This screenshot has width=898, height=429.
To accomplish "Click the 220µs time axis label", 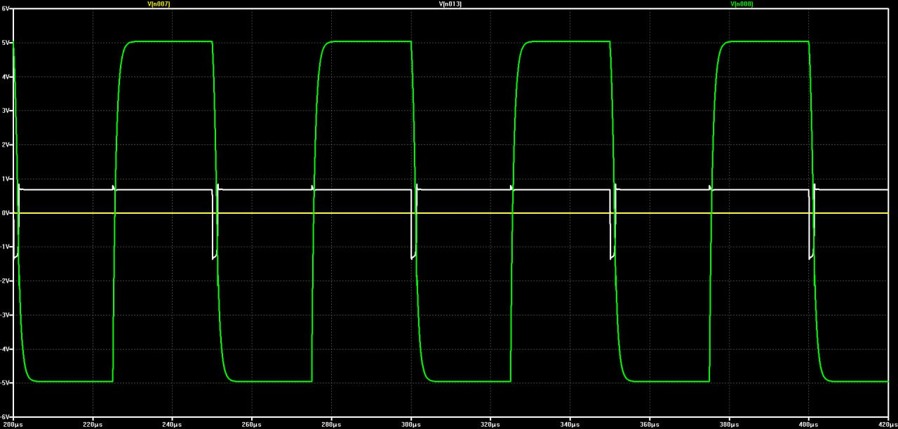I will [93, 425].
